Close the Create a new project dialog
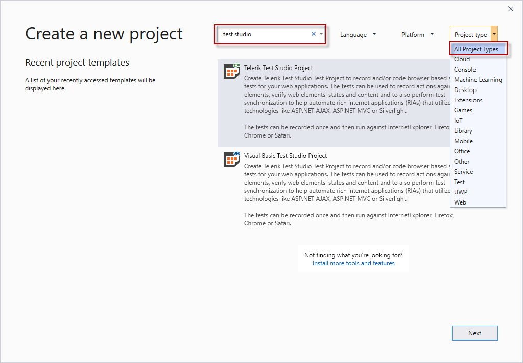Screen dimensions: 523x363 (511, 9)
